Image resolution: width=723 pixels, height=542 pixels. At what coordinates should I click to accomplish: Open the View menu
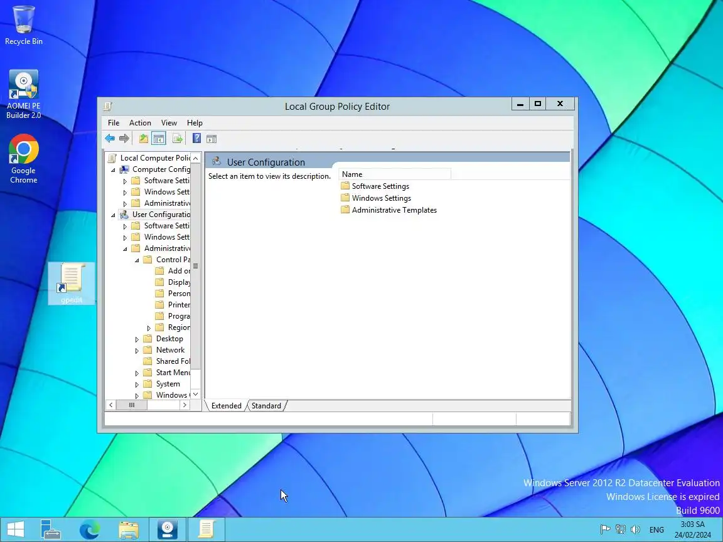tap(169, 122)
